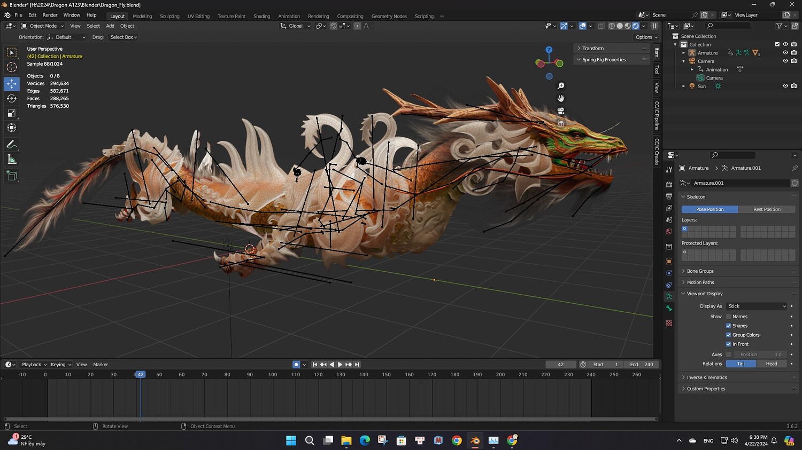This screenshot has width=802, height=450.
Task: Hide the Sun using its eye icon
Action: tap(785, 86)
